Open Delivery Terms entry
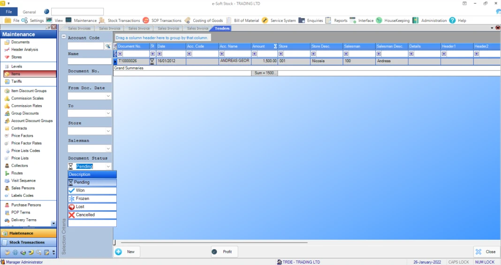 (23, 220)
